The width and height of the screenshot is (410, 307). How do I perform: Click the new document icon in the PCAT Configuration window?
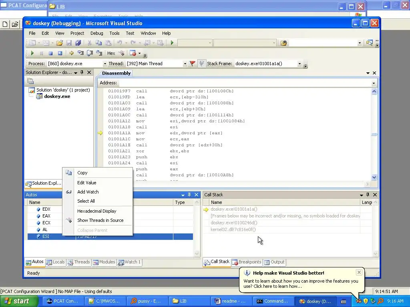(x=5, y=24)
